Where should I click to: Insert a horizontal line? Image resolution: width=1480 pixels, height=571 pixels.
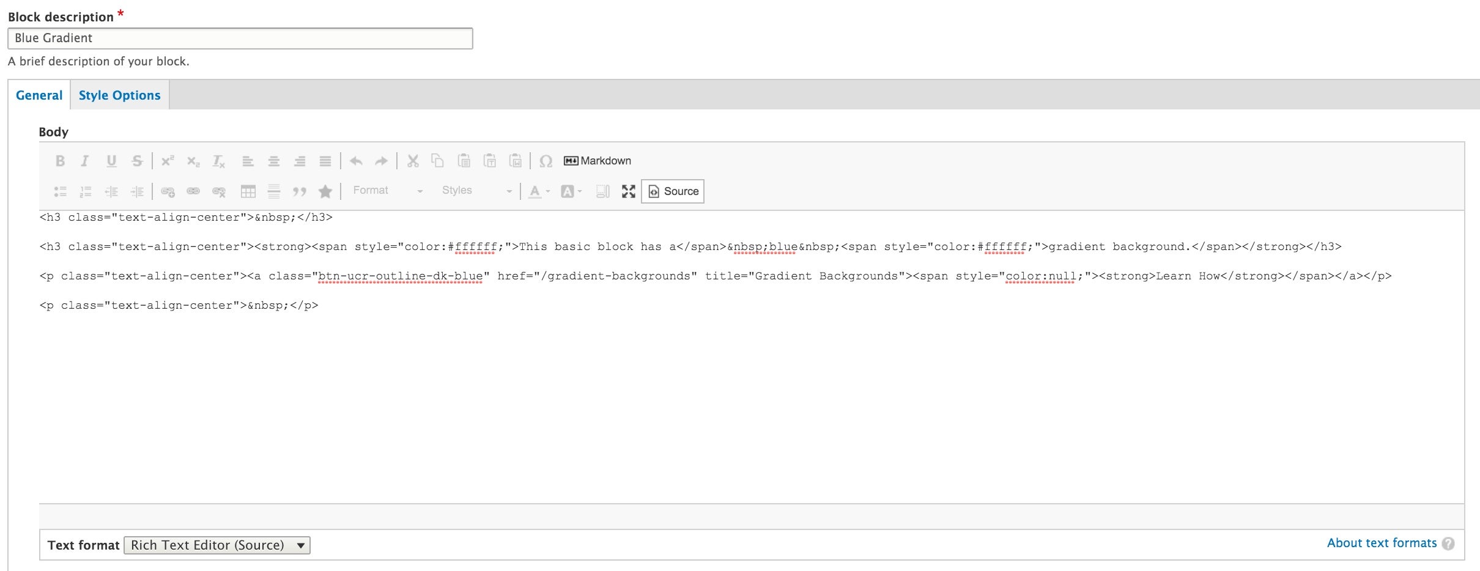coord(273,191)
